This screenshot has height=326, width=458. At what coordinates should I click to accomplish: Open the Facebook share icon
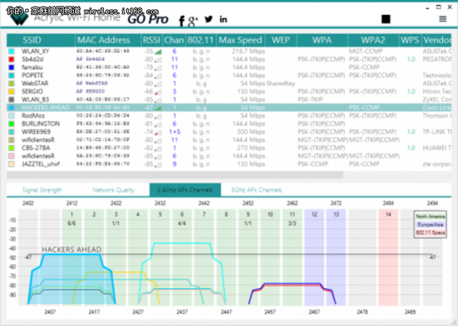tap(182, 19)
